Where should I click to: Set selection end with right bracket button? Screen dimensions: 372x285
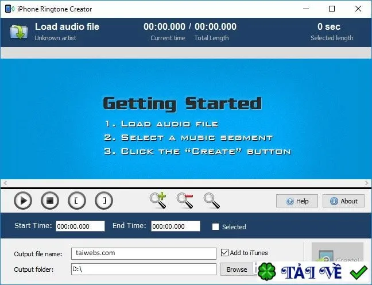point(104,201)
